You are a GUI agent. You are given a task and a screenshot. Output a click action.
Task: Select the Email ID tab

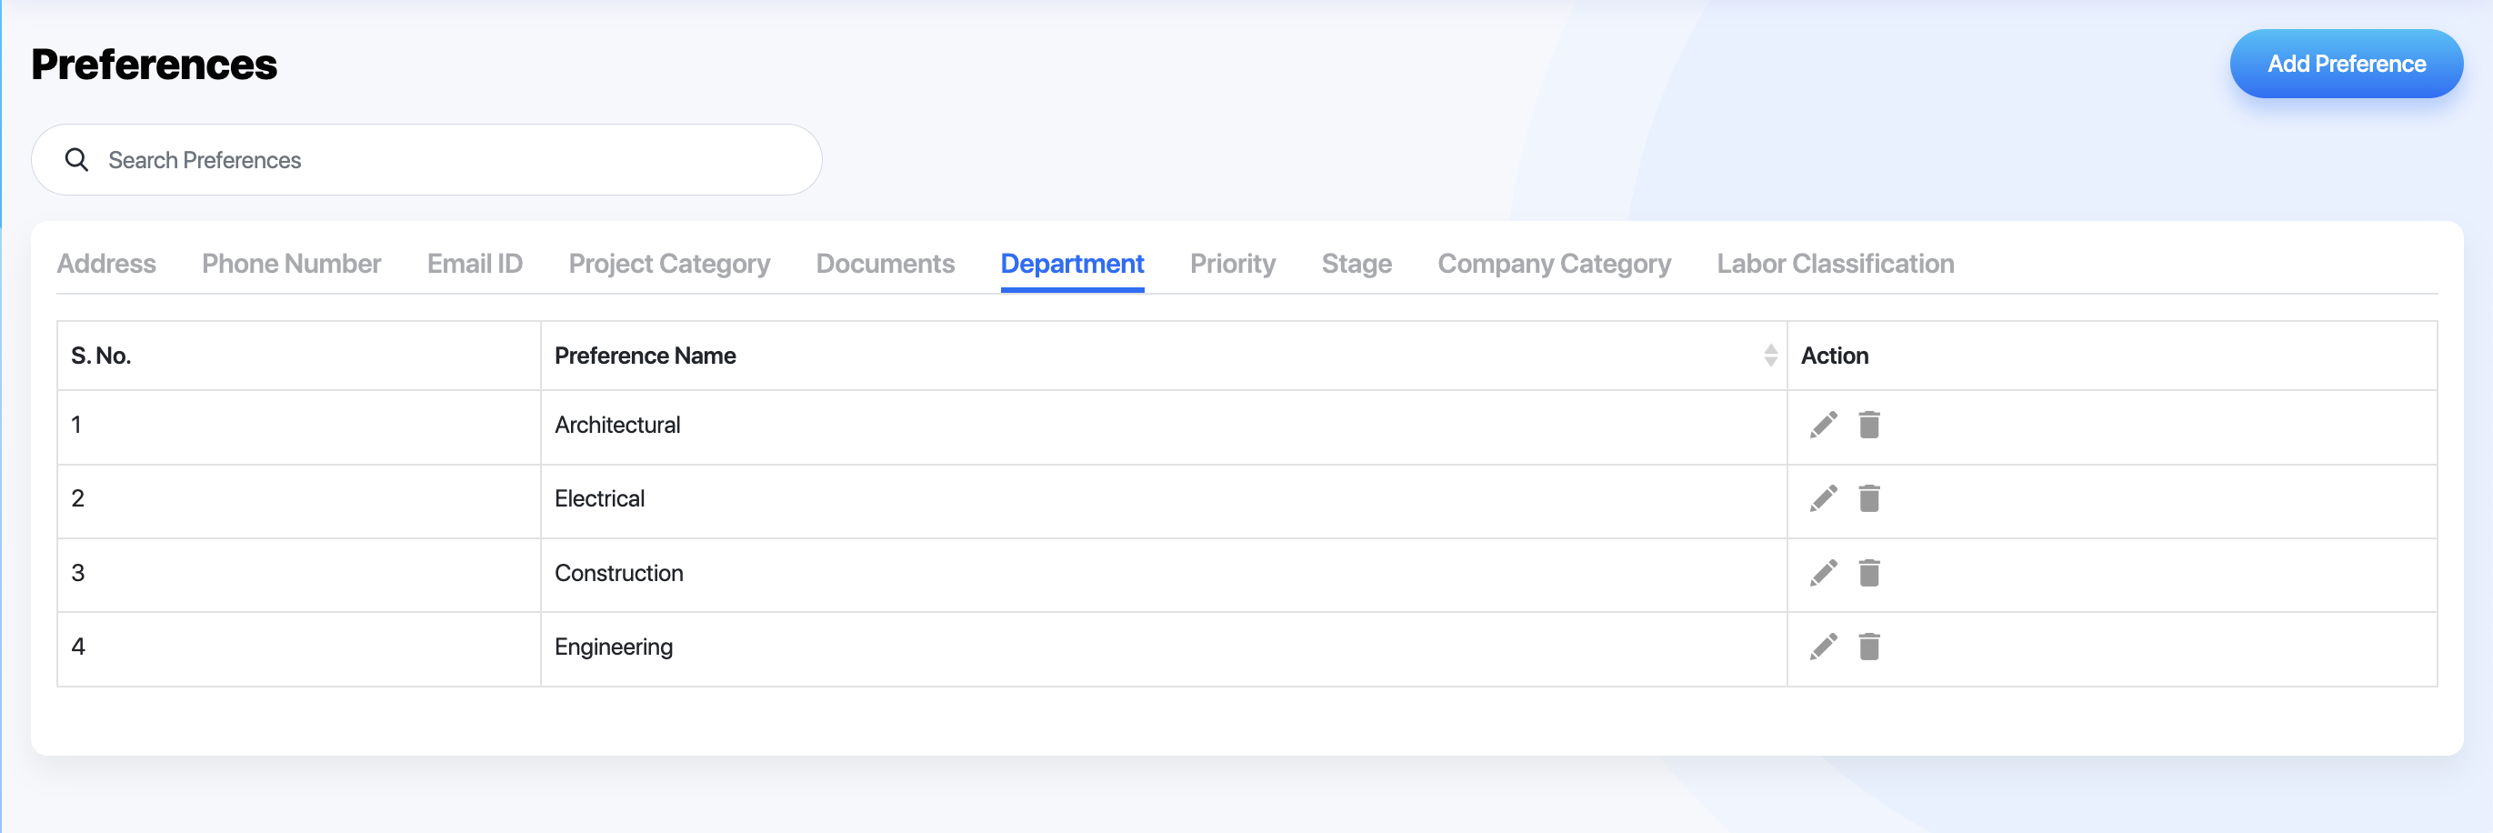point(475,263)
